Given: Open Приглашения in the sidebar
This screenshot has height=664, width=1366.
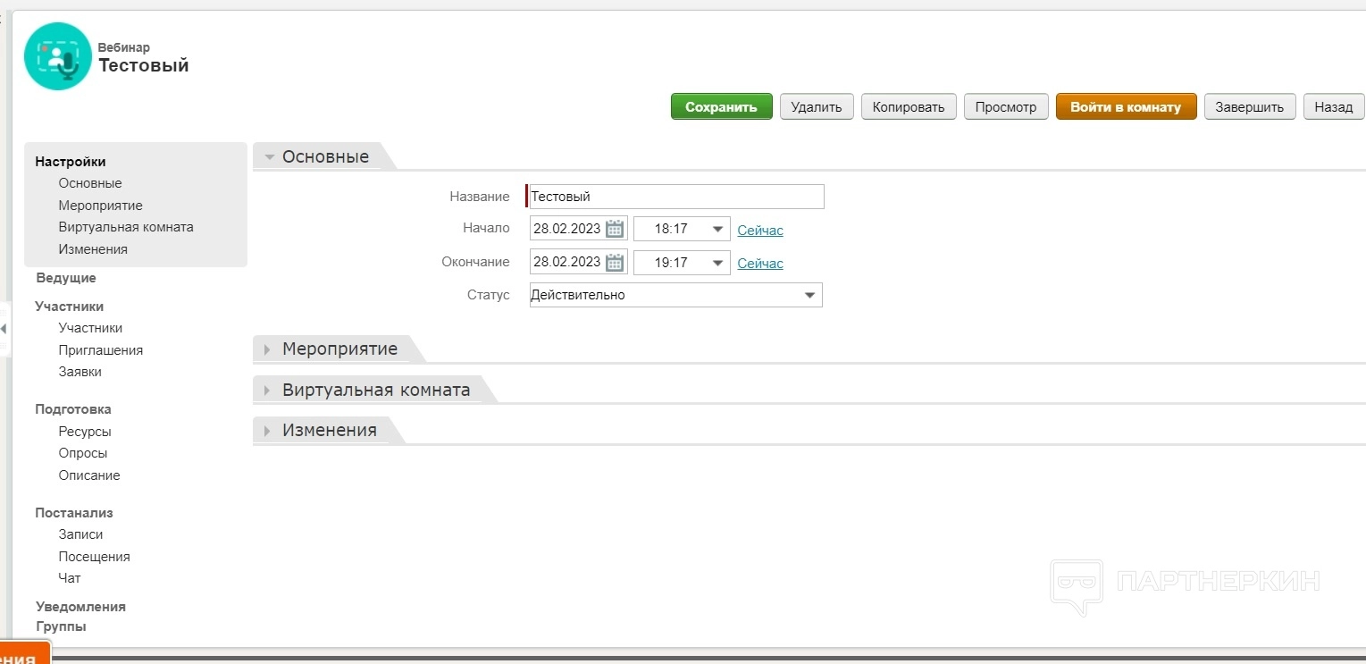Looking at the screenshot, I should tap(101, 350).
